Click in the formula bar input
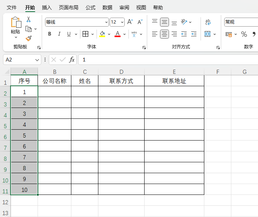Screen dimensions: 258x217 (x=168, y=60)
